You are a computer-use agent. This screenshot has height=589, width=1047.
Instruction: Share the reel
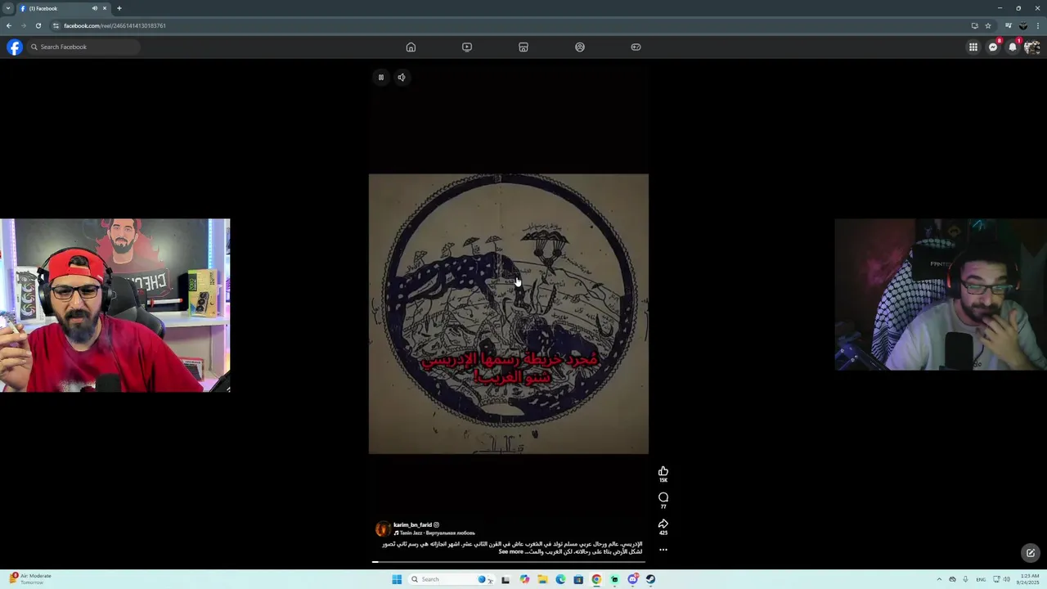click(663, 524)
